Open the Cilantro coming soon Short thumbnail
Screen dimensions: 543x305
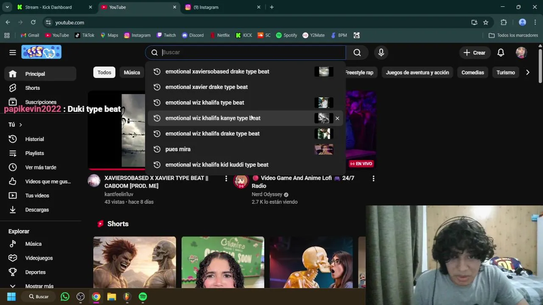click(x=223, y=262)
